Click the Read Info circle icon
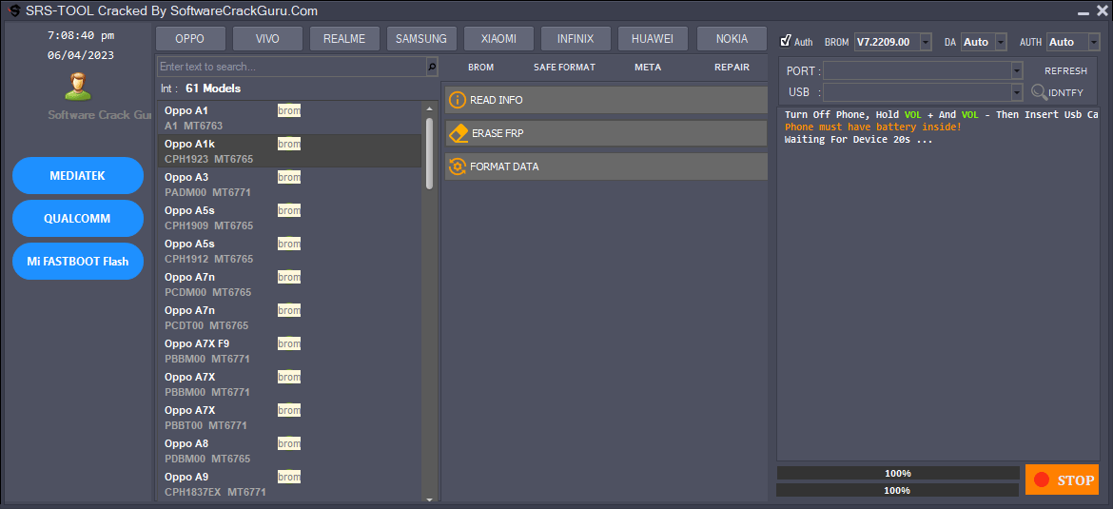The width and height of the screenshot is (1113, 509). point(458,100)
